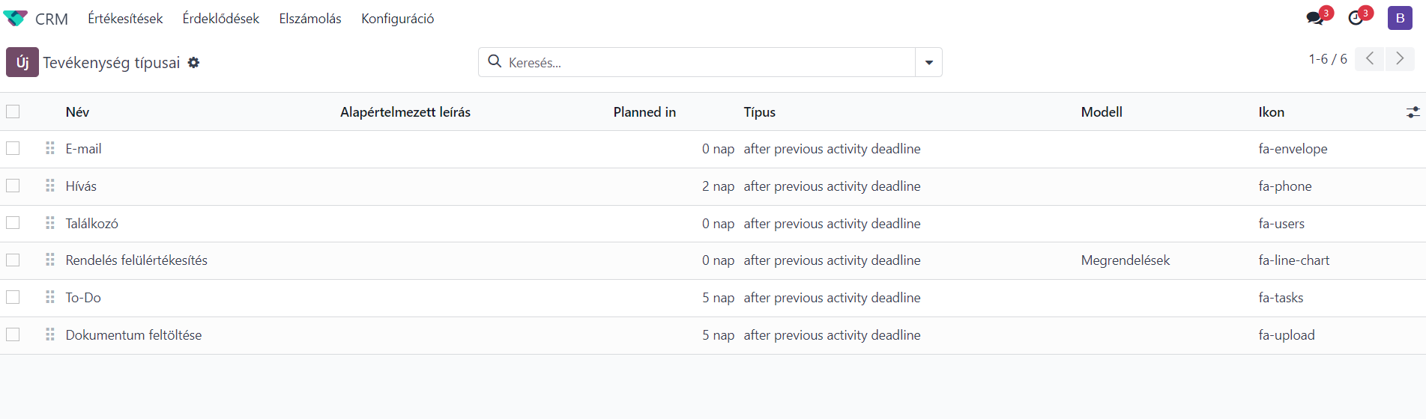Open the Értékesítések menu
Viewport: 1426px width, 419px height.
tap(125, 19)
